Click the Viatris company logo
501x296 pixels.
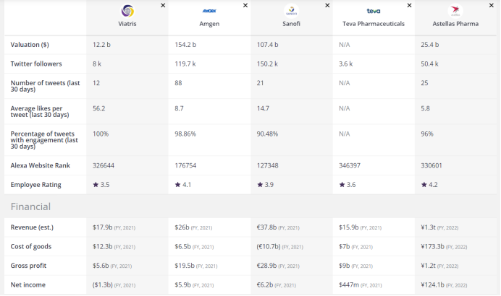[127, 11]
